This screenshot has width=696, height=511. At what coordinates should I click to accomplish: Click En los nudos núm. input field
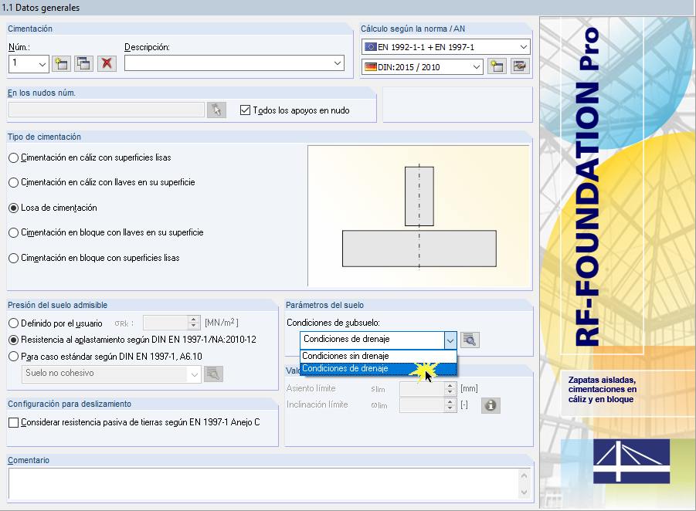point(107,110)
